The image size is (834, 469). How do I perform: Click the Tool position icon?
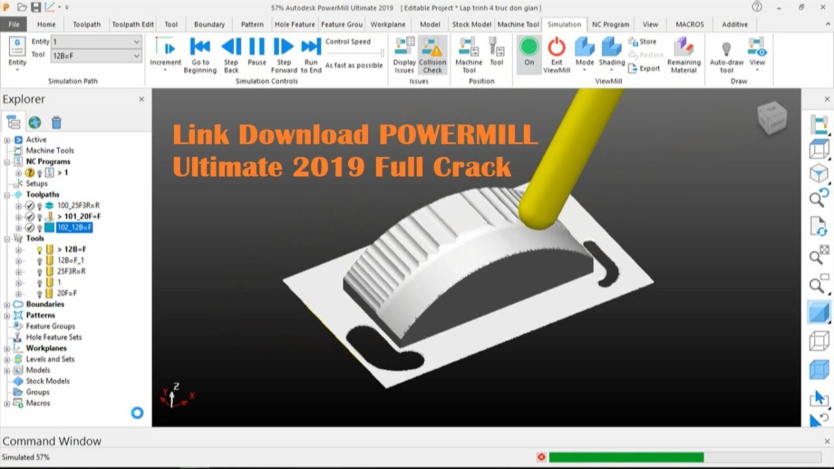(x=496, y=52)
